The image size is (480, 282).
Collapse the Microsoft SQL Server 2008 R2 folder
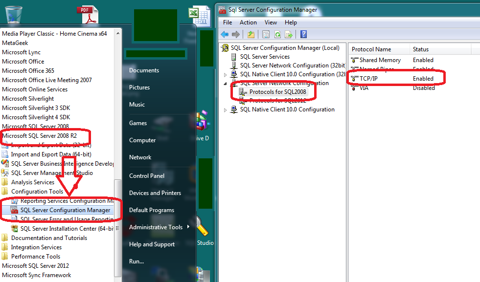[x=40, y=136]
